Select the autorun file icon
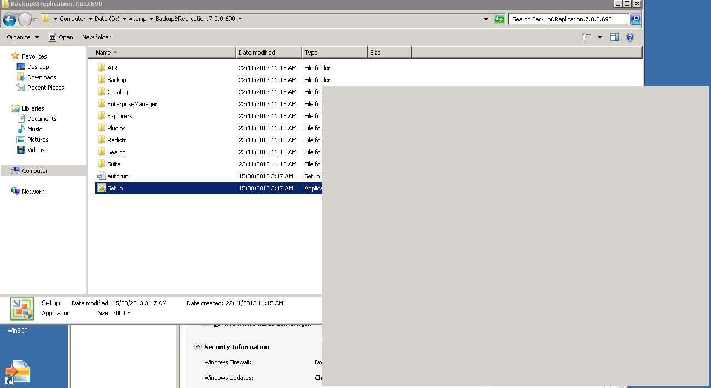 101,176
